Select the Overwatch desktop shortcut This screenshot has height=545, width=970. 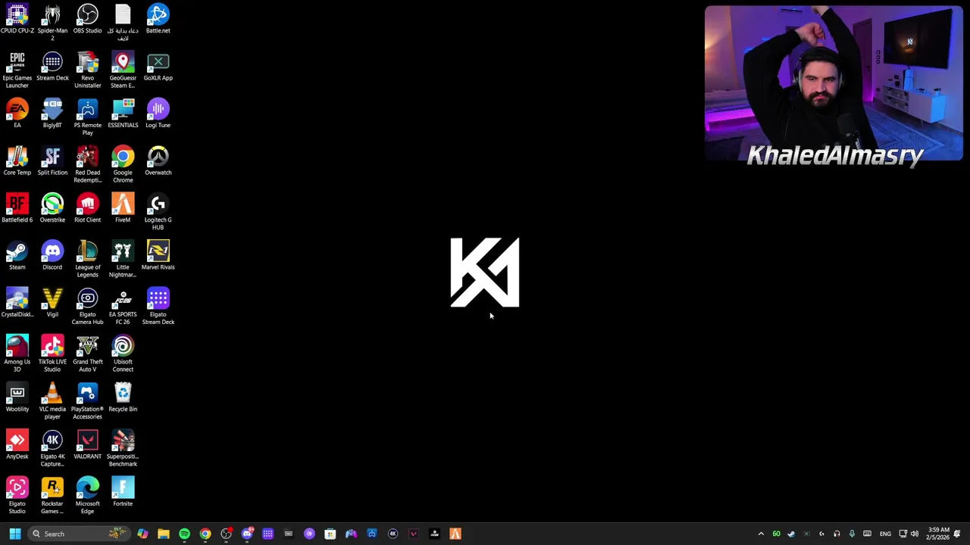pos(158,161)
